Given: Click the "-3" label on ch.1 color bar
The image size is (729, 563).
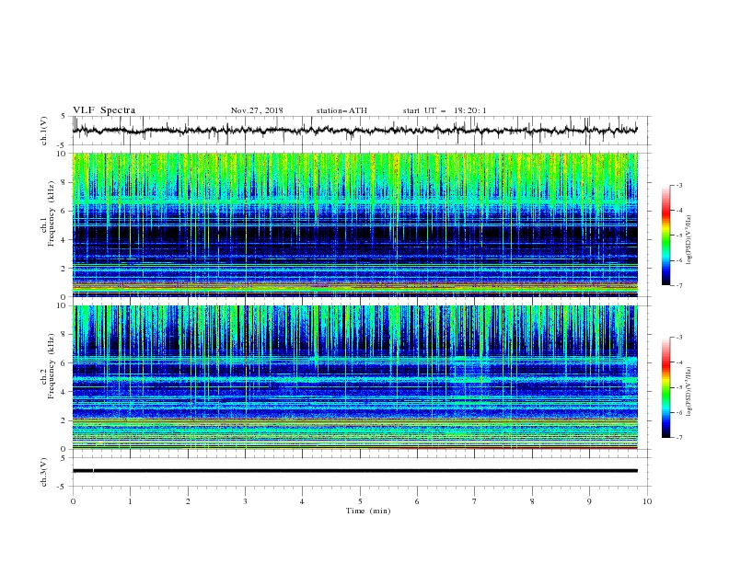Looking at the screenshot, I should (x=679, y=185).
